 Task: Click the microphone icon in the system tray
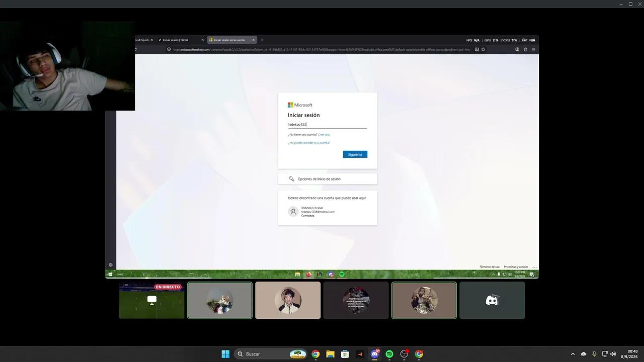(594, 354)
